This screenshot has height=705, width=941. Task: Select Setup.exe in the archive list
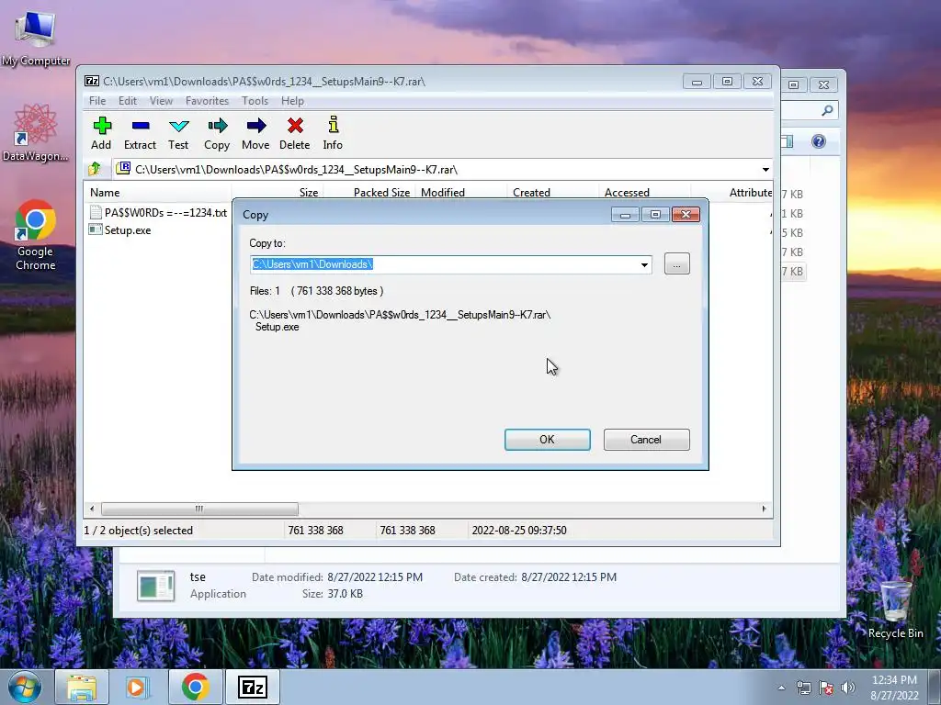tap(120, 230)
